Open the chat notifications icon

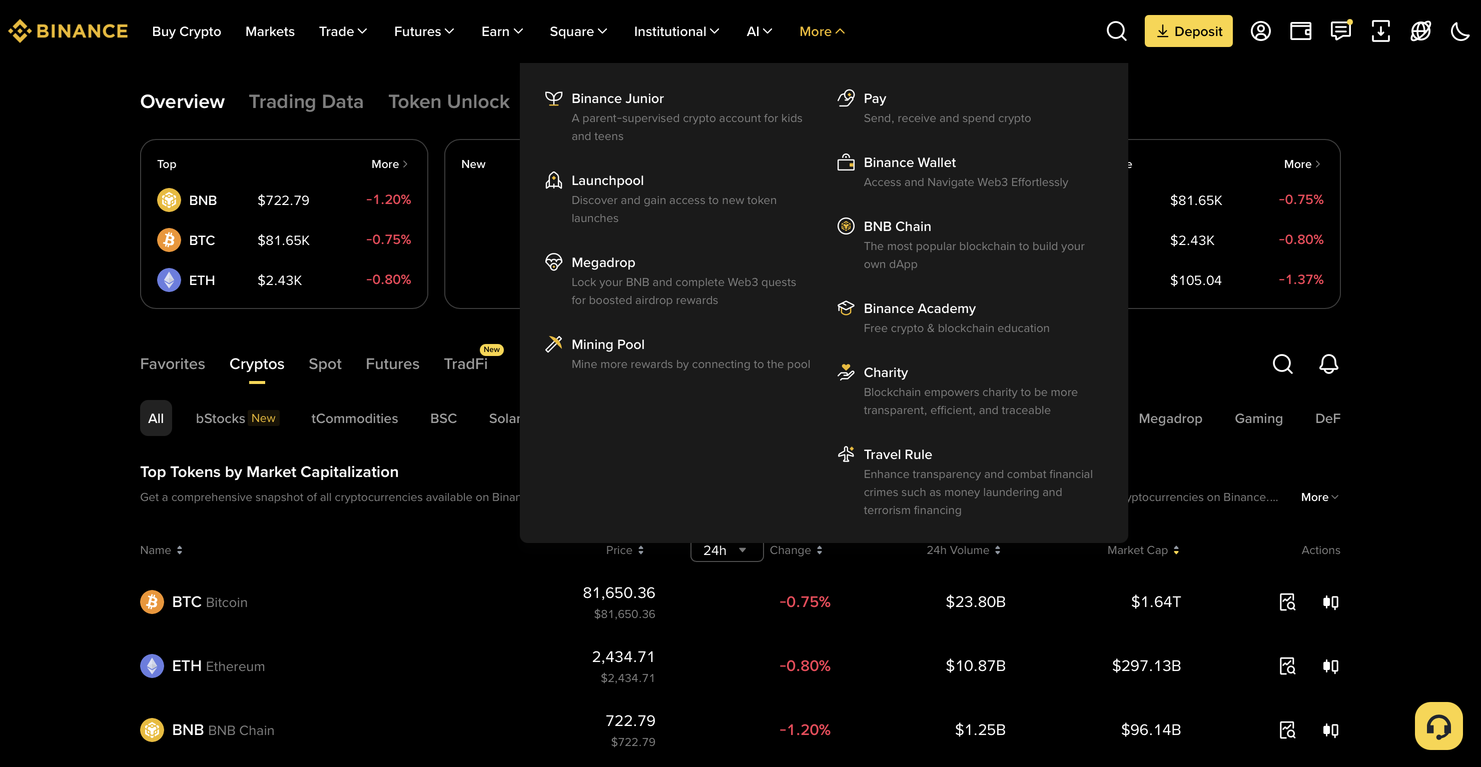pos(1341,31)
